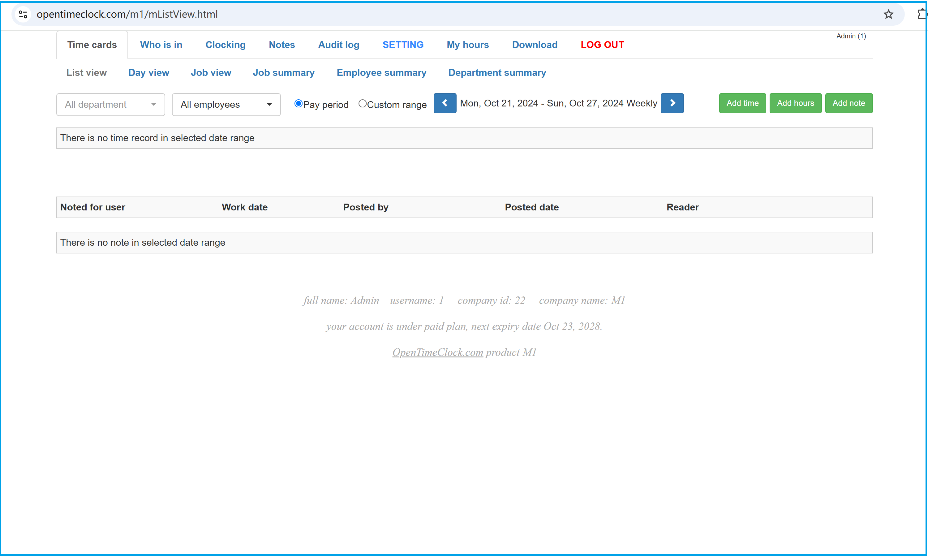Go to next pay period arrow
Image resolution: width=928 pixels, height=557 pixels.
672,103
